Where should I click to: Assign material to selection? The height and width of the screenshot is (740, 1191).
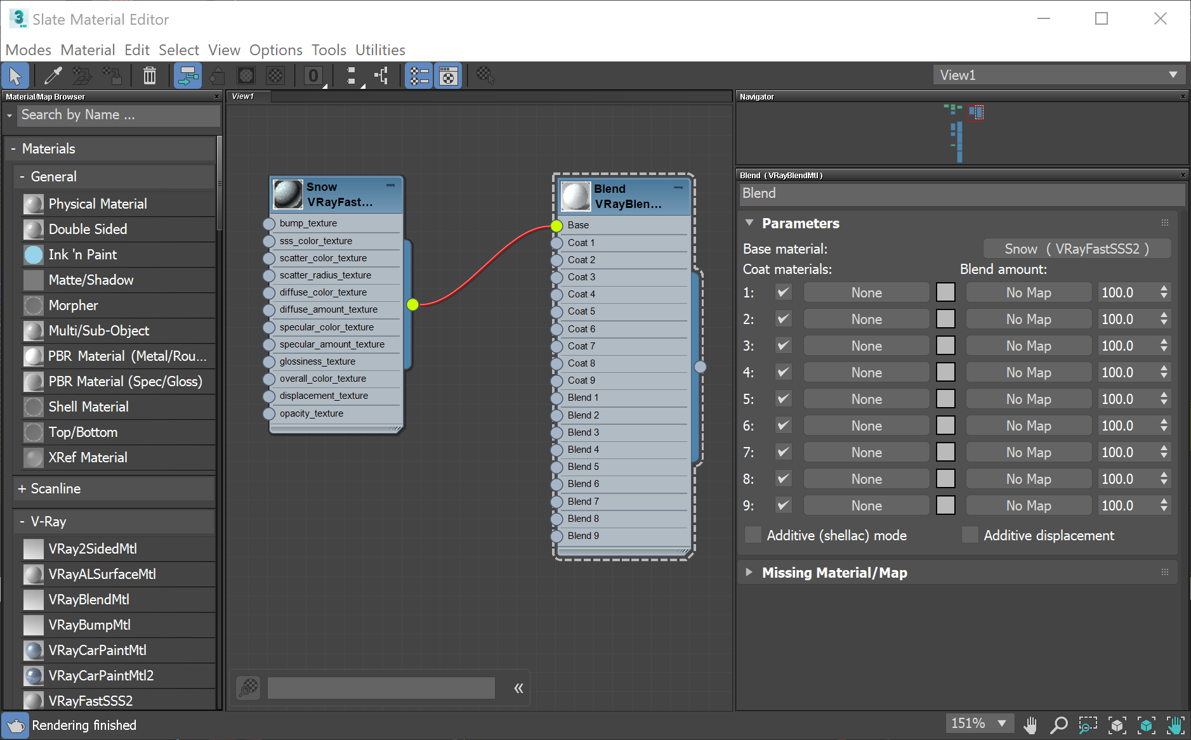(x=82, y=75)
